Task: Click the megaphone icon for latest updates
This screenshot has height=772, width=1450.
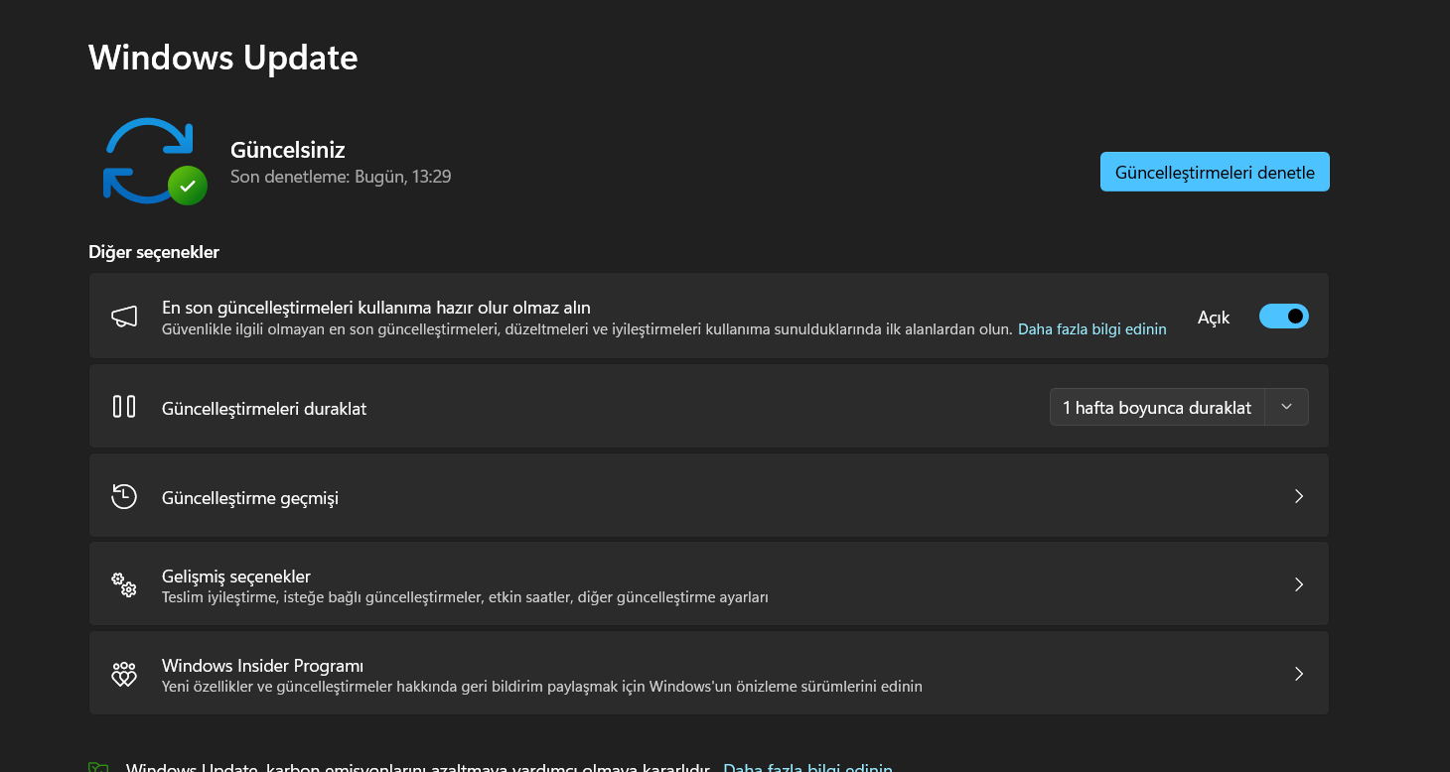Action: (124, 317)
